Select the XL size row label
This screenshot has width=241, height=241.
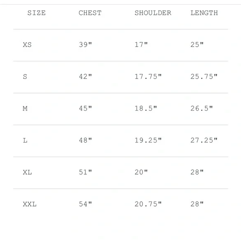tap(27, 172)
